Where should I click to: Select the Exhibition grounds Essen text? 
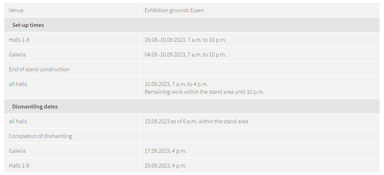[x=174, y=10]
